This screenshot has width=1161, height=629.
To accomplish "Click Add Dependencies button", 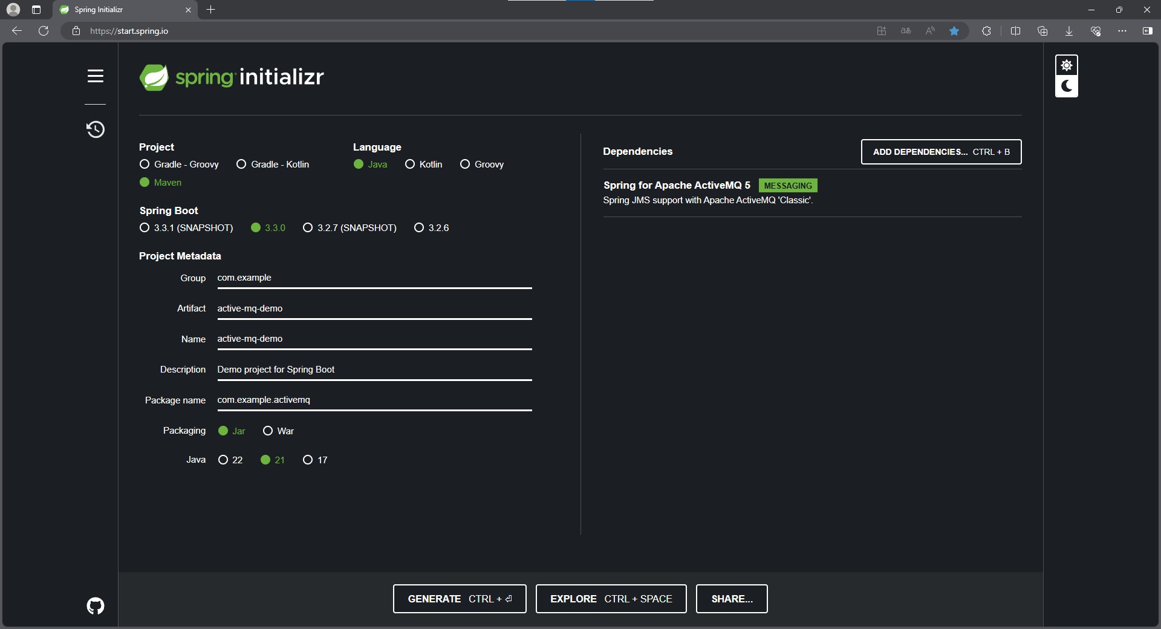I will [x=941, y=152].
